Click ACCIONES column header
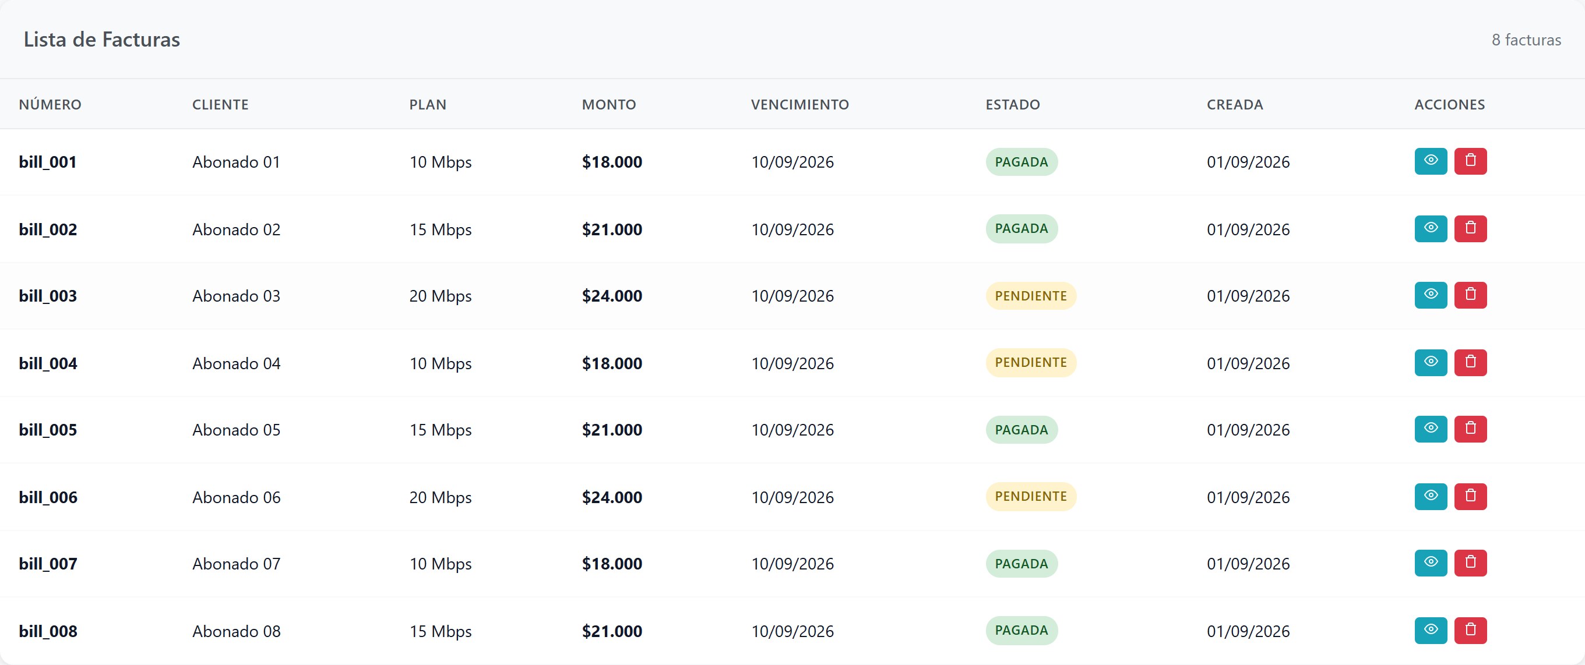Viewport: 1585px width, 665px height. pos(1450,104)
